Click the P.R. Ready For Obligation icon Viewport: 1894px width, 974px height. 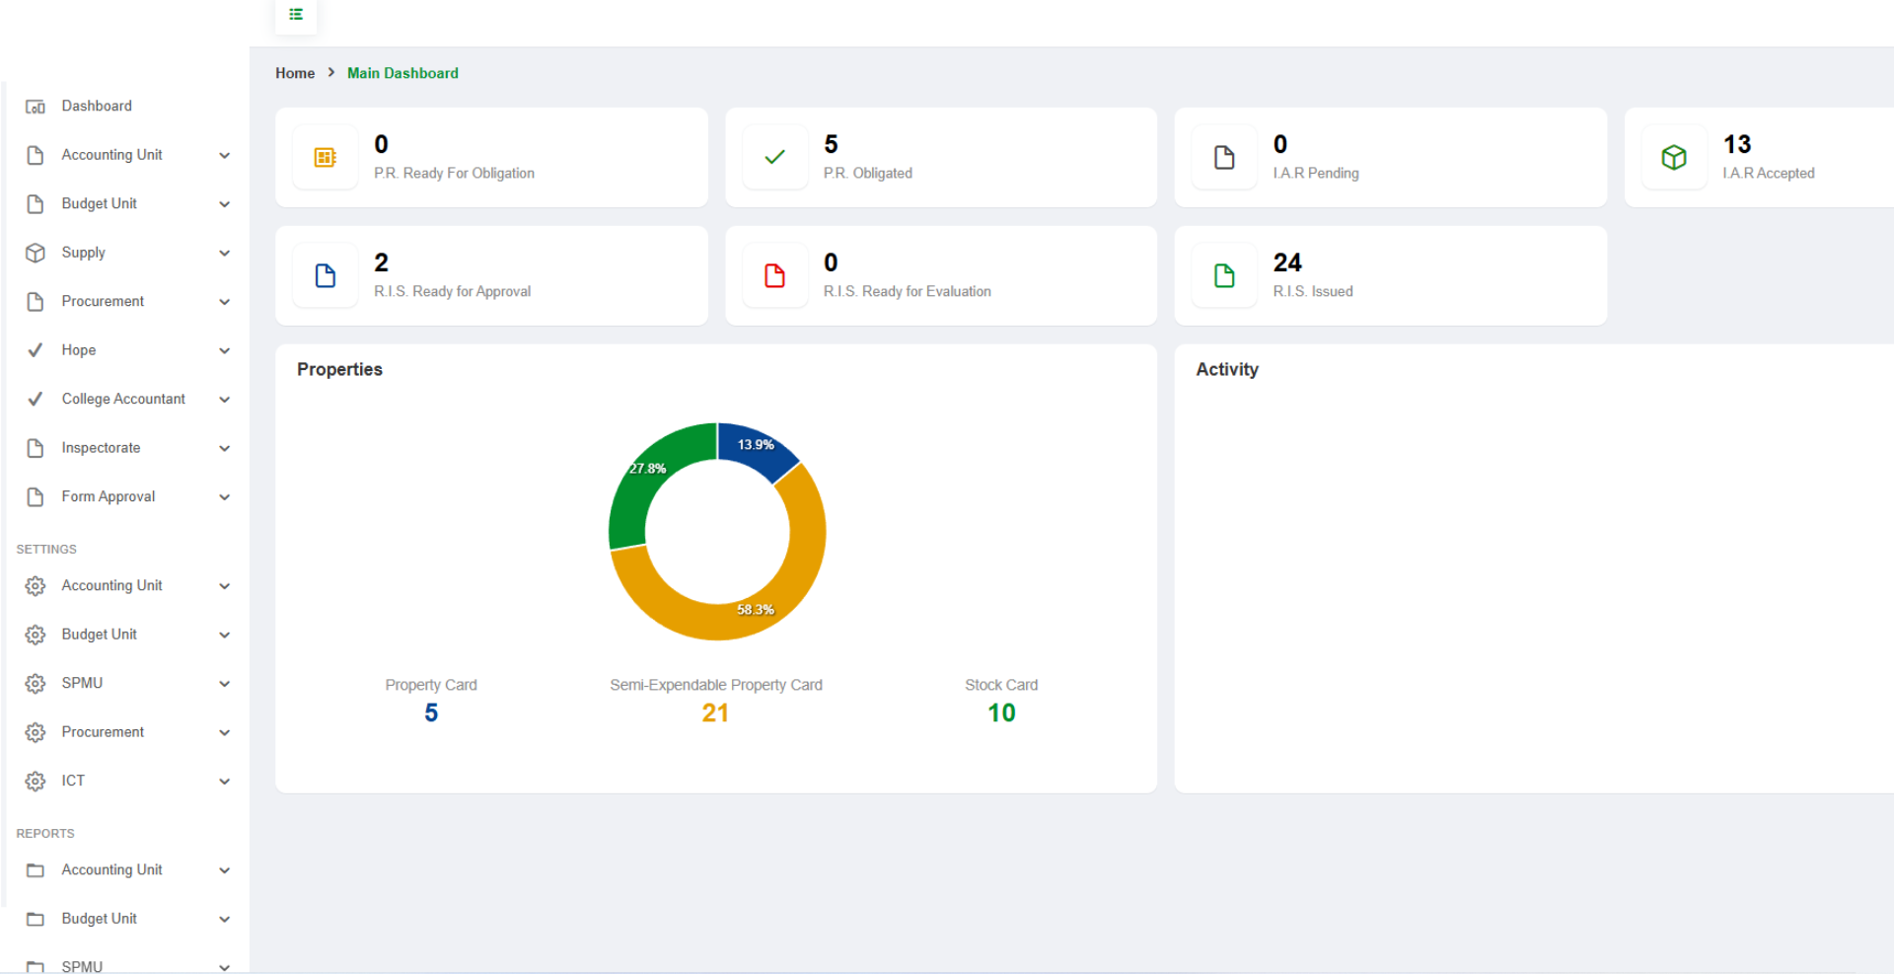coord(325,158)
